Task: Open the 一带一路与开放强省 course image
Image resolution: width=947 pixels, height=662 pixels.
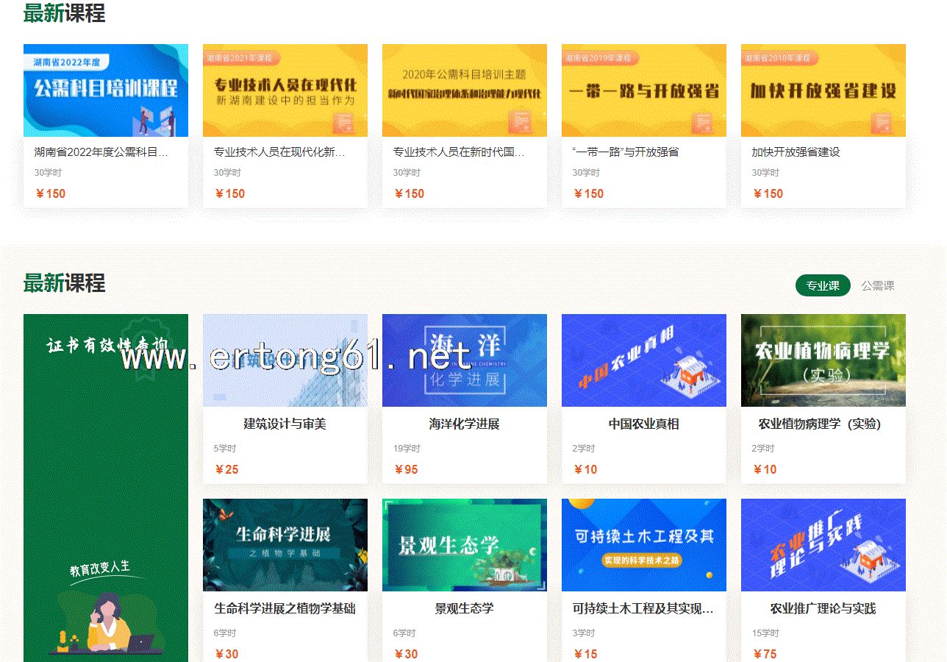Action: click(x=644, y=90)
